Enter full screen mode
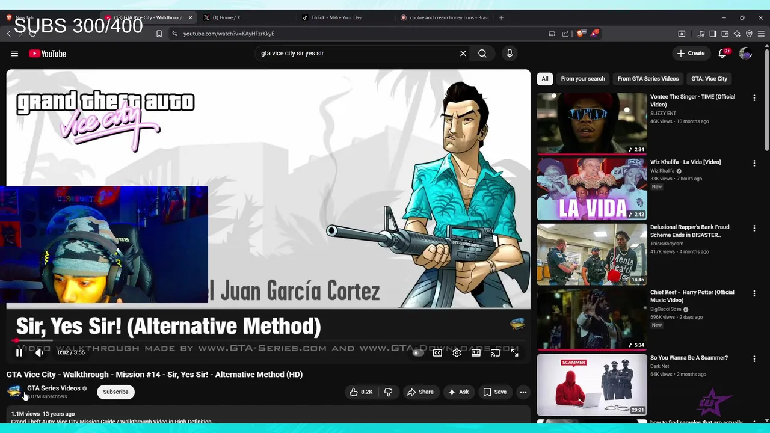The width and height of the screenshot is (770, 433). point(514,353)
